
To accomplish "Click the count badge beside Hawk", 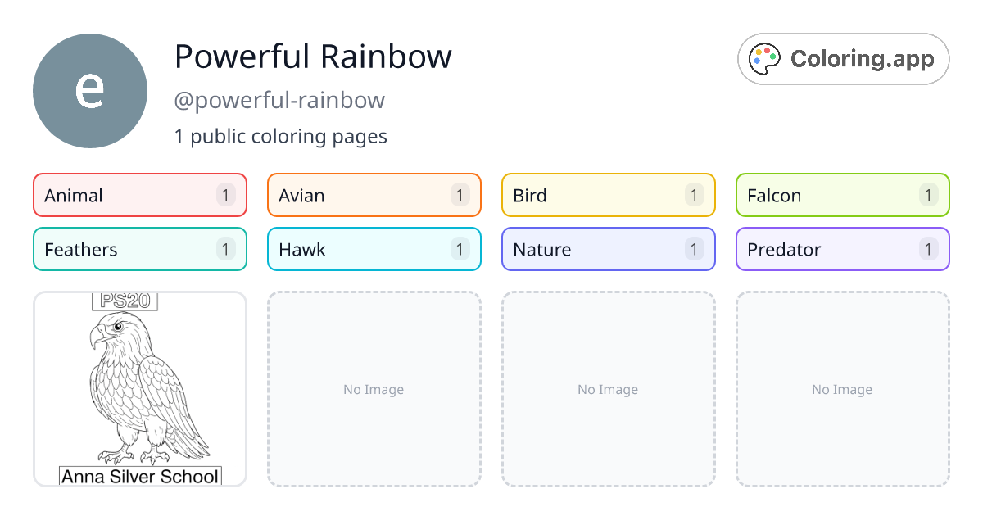I will coord(460,249).
